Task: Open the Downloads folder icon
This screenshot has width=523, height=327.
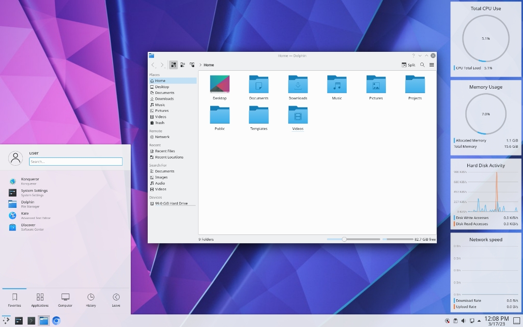Action: [x=298, y=85]
